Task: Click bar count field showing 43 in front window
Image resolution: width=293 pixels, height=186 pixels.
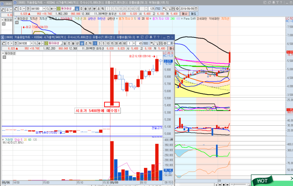Action: coord(140,43)
